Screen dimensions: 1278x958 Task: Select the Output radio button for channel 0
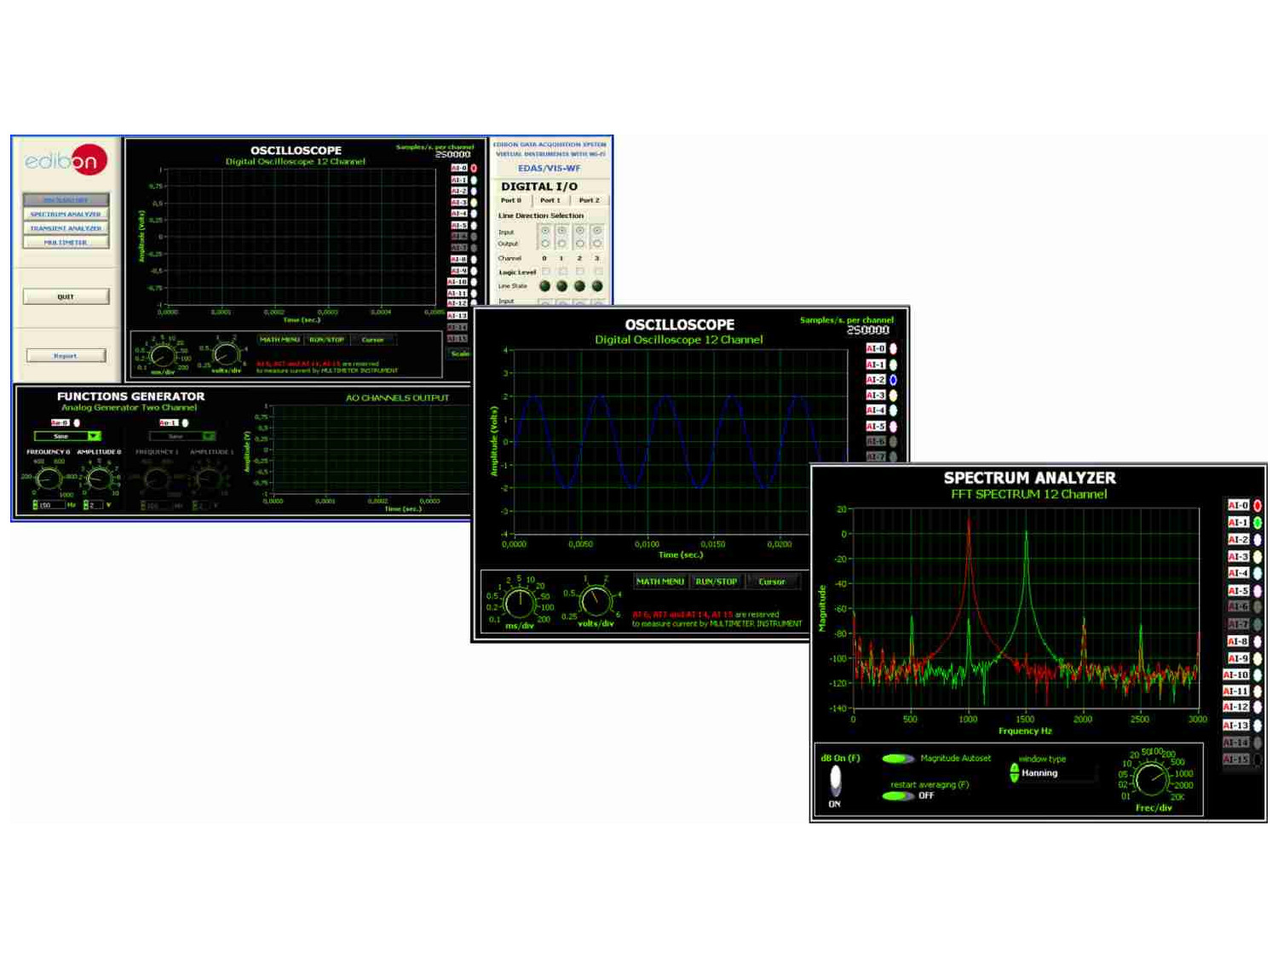pyautogui.click(x=545, y=244)
